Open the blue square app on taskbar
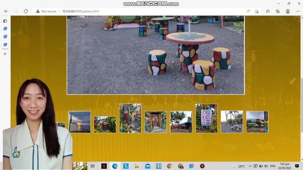Image resolution: width=303 pixels, height=170 pixels. (191, 166)
